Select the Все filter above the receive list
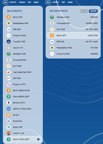The width and height of the screenshot is (103, 144). [48, 2]
